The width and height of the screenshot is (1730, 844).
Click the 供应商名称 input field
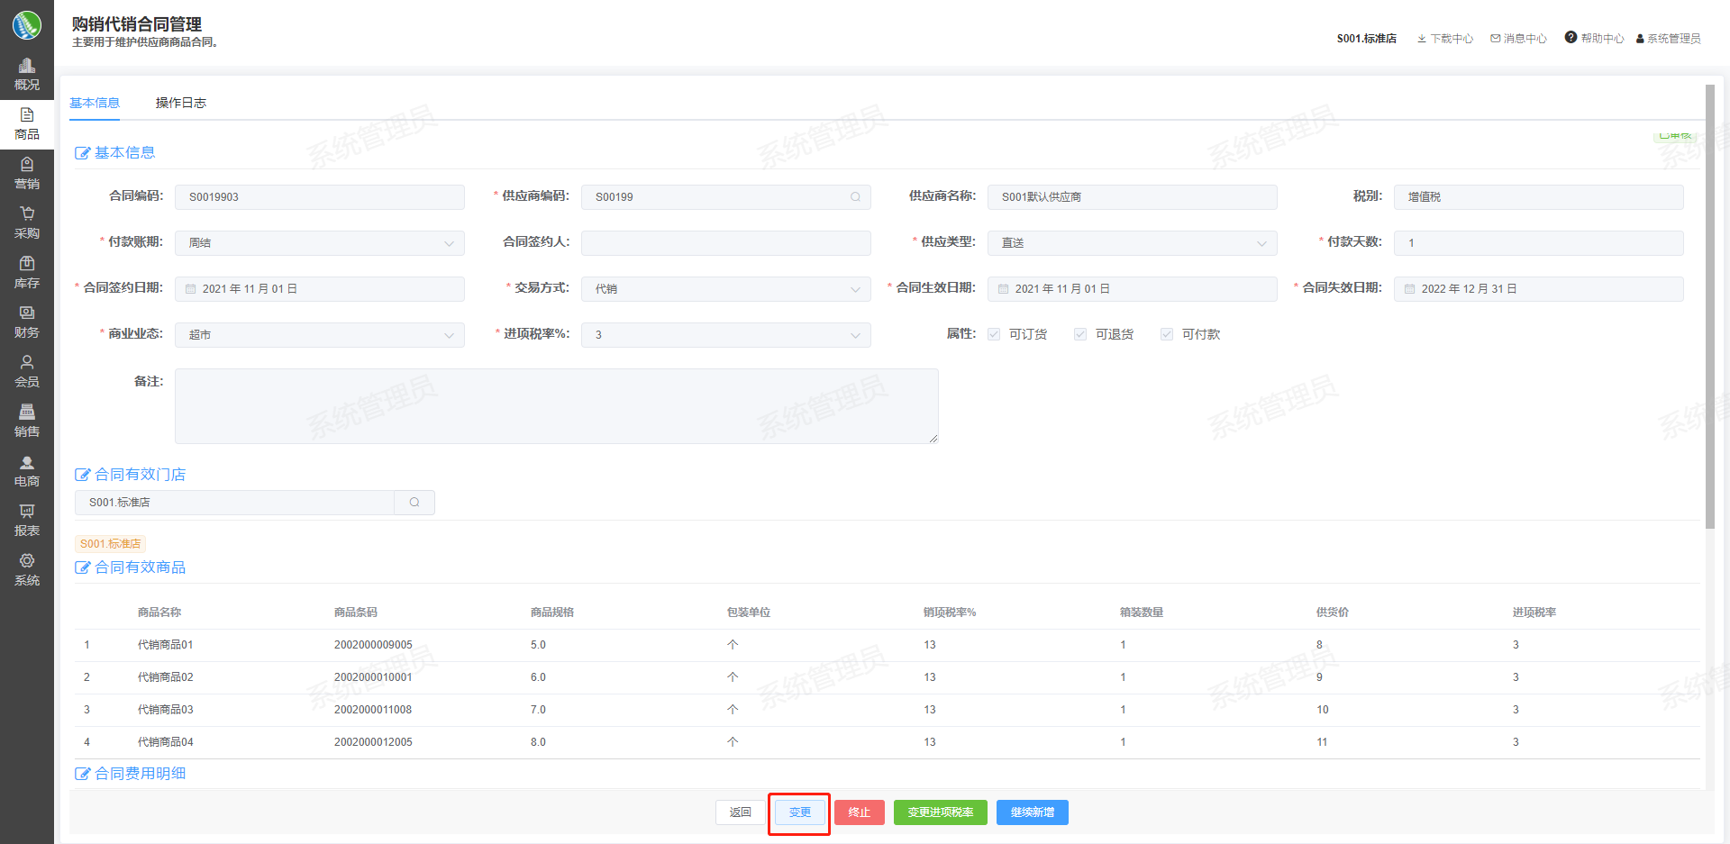coord(1133,197)
